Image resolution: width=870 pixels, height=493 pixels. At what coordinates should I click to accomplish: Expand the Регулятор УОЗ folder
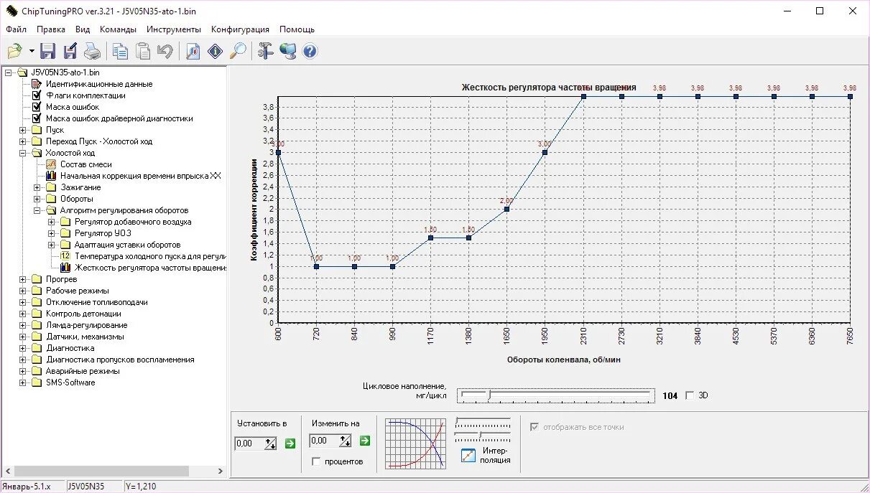coord(52,233)
